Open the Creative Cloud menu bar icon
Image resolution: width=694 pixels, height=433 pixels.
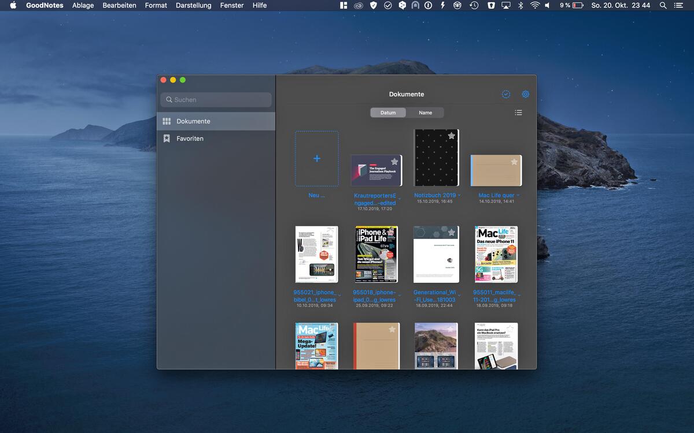point(358,6)
